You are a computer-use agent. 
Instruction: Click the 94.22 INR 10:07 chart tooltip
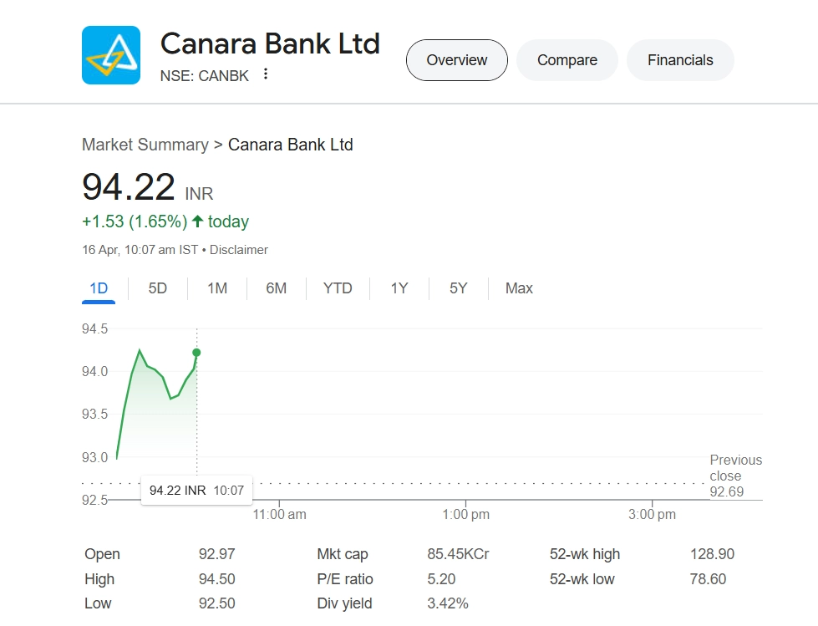[x=196, y=491]
